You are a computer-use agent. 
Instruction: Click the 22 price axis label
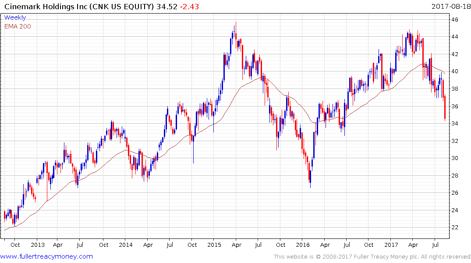[x=454, y=227]
